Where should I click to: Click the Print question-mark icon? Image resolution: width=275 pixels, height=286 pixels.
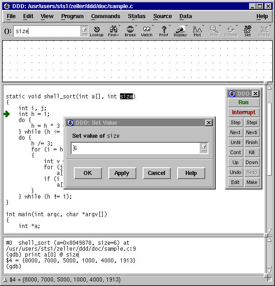pos(164,31)
